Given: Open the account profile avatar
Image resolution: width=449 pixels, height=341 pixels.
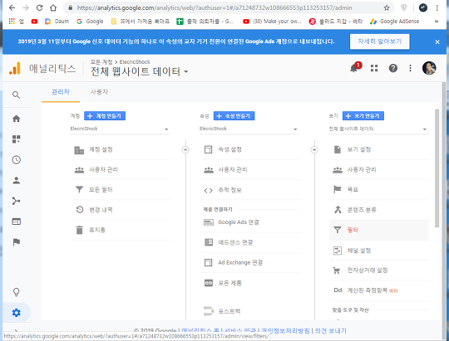Looking at the screenshot, I should click(429, 68).
